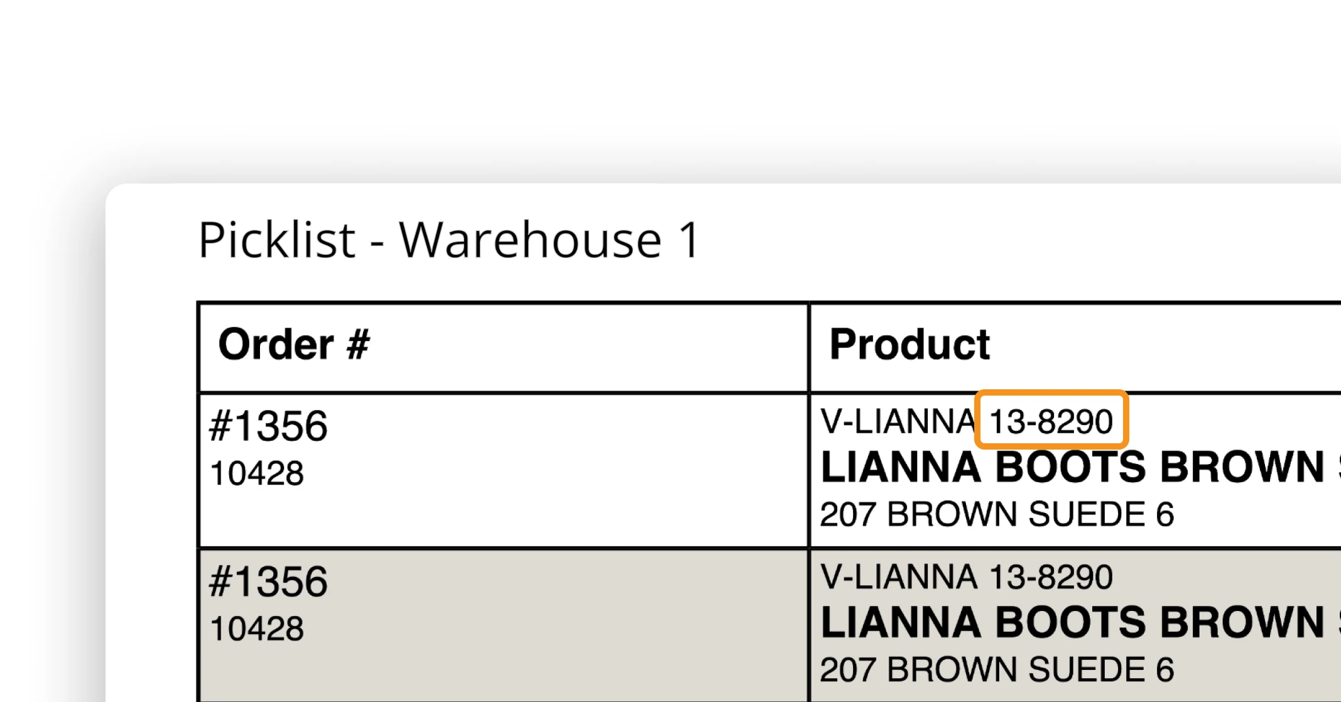Click V-LIANNA text in the shaded row
1341x702 pixels.
[898, 577]
